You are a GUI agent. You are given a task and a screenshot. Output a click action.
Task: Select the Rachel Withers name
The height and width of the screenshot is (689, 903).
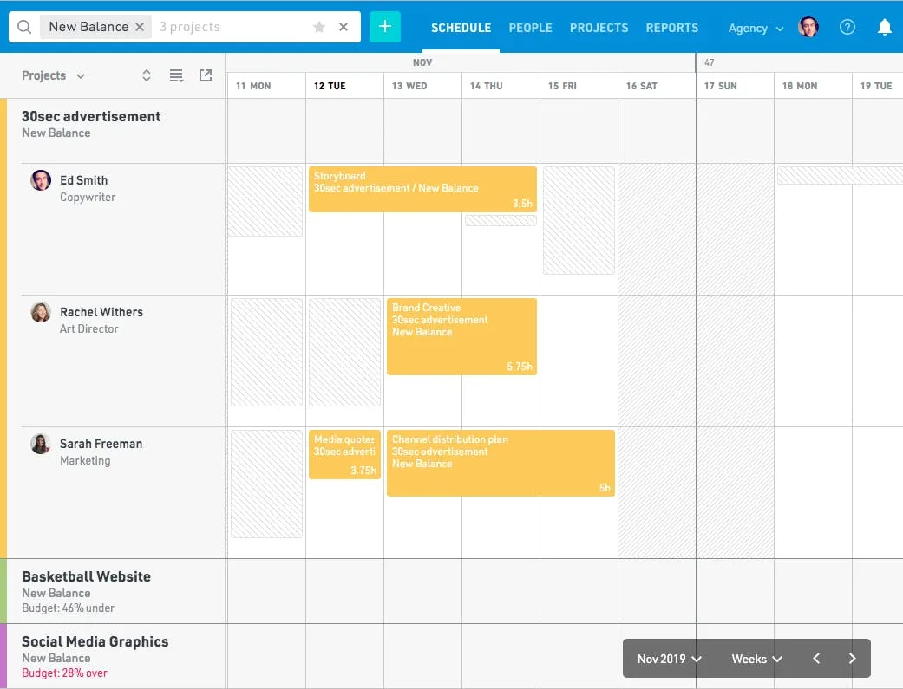tap(101, 312)
